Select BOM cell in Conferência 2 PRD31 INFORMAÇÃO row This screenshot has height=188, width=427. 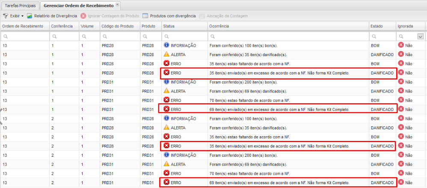(375, 155)
